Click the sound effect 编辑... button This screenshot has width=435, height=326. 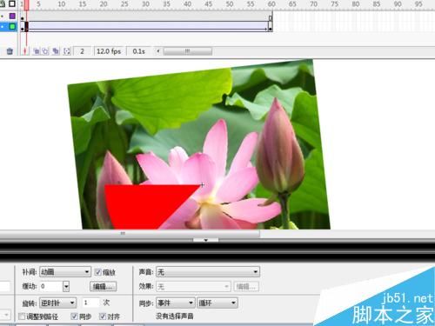coord(246,287)
